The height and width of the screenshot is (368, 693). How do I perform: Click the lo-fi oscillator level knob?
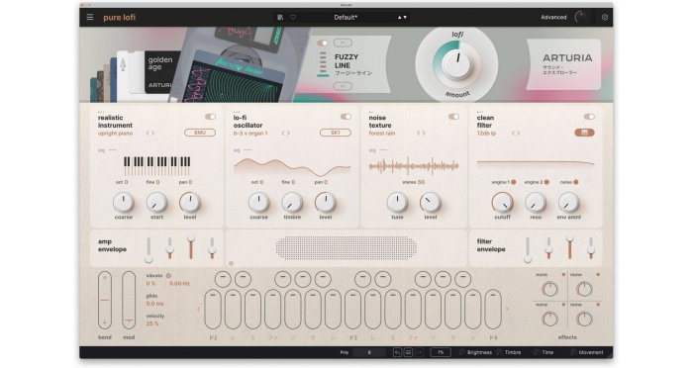[326, 203]
